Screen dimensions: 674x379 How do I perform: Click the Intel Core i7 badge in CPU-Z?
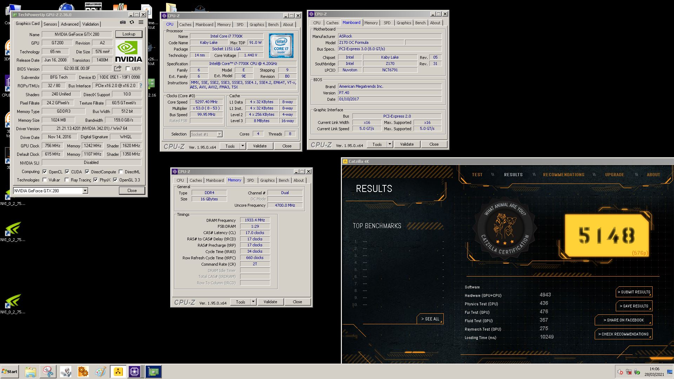(281, 46)
